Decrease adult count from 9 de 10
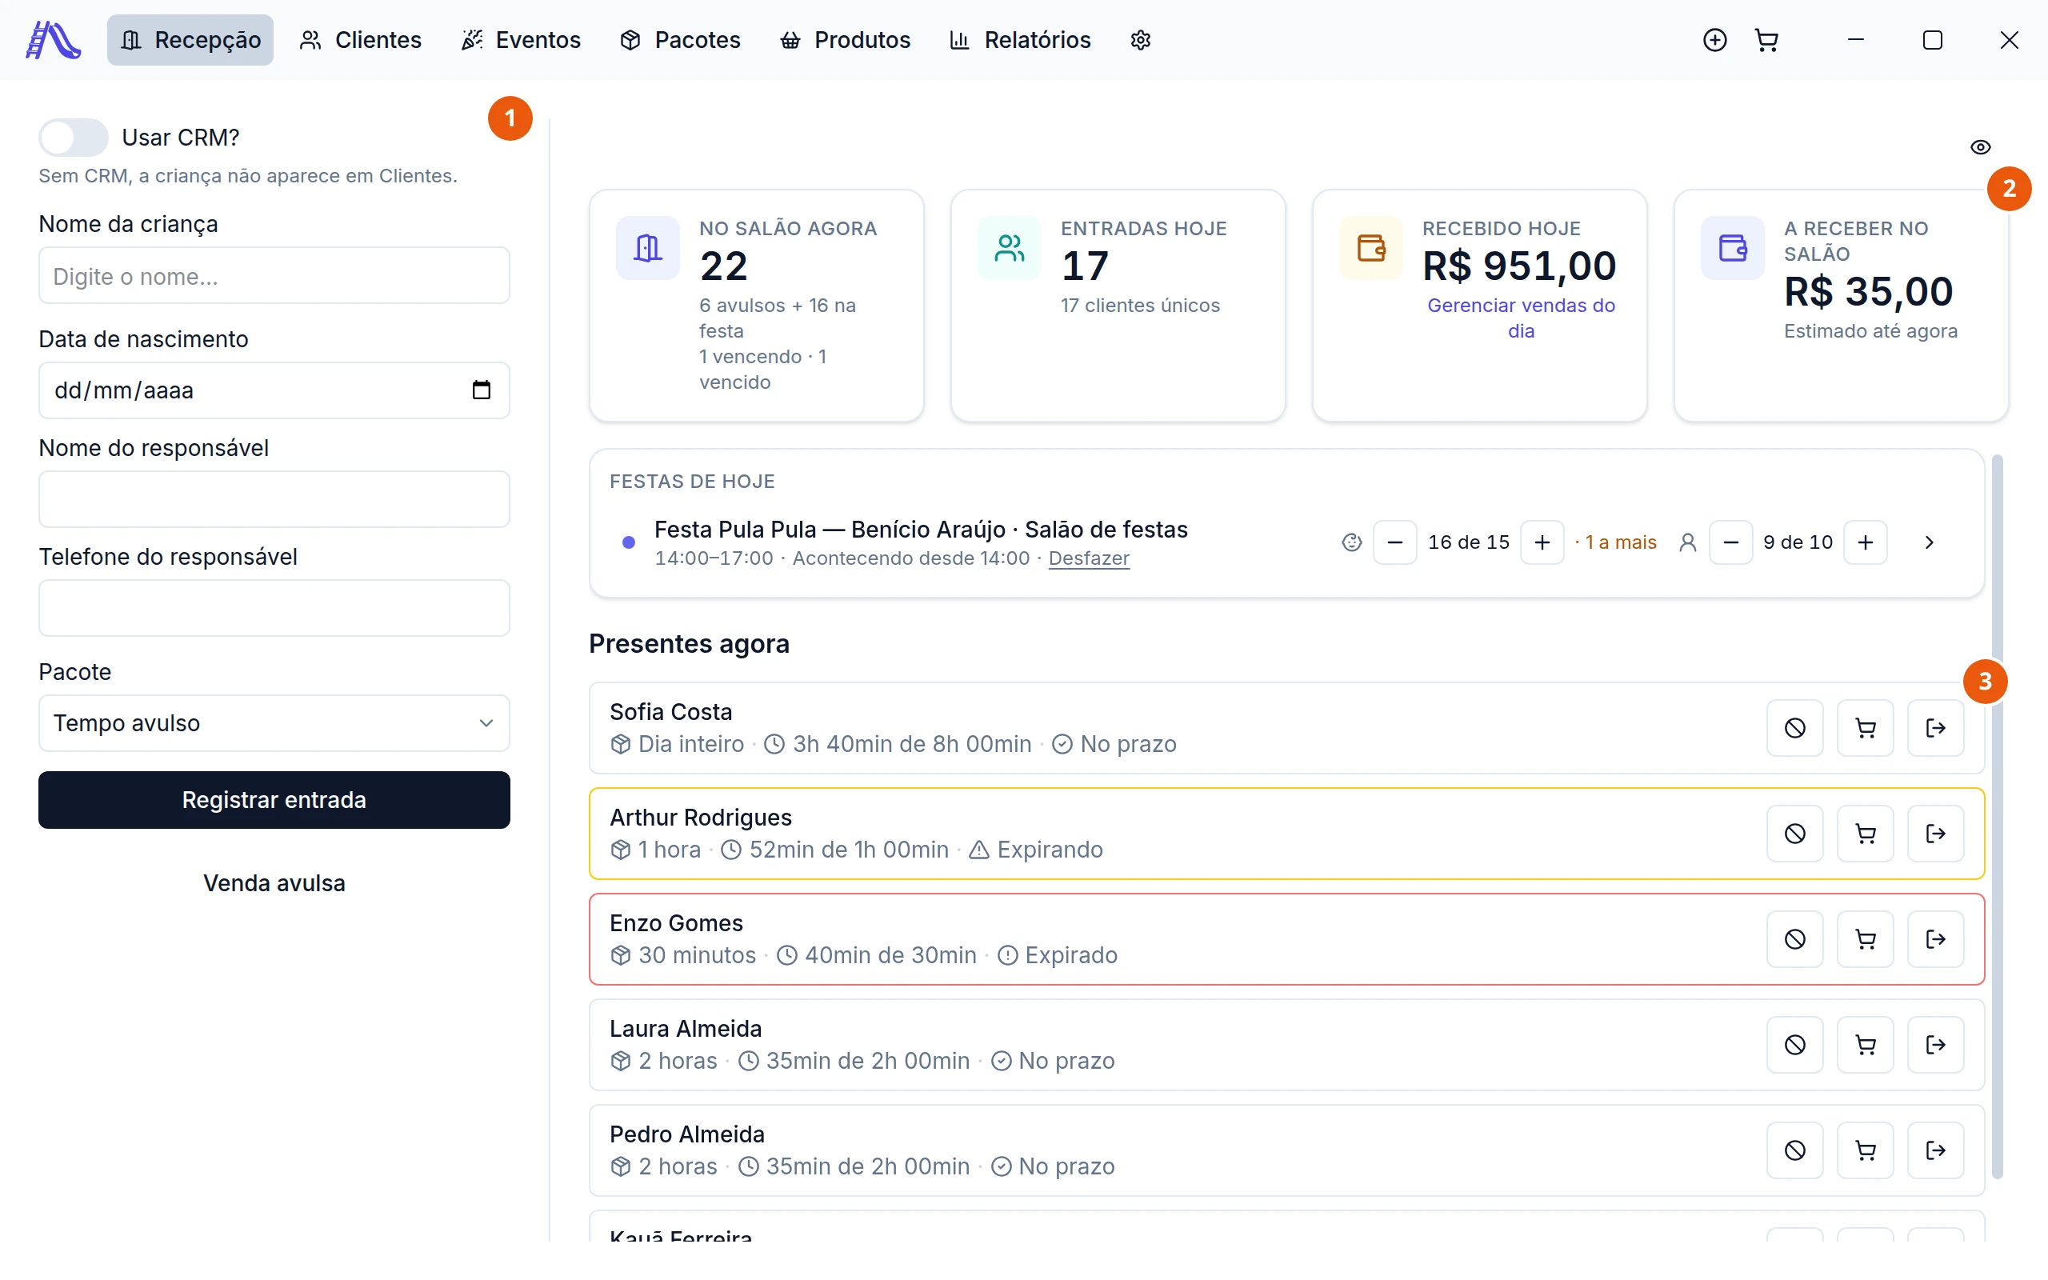The width and height of the screenshot is (2048, 1280). click(1730, 542)
